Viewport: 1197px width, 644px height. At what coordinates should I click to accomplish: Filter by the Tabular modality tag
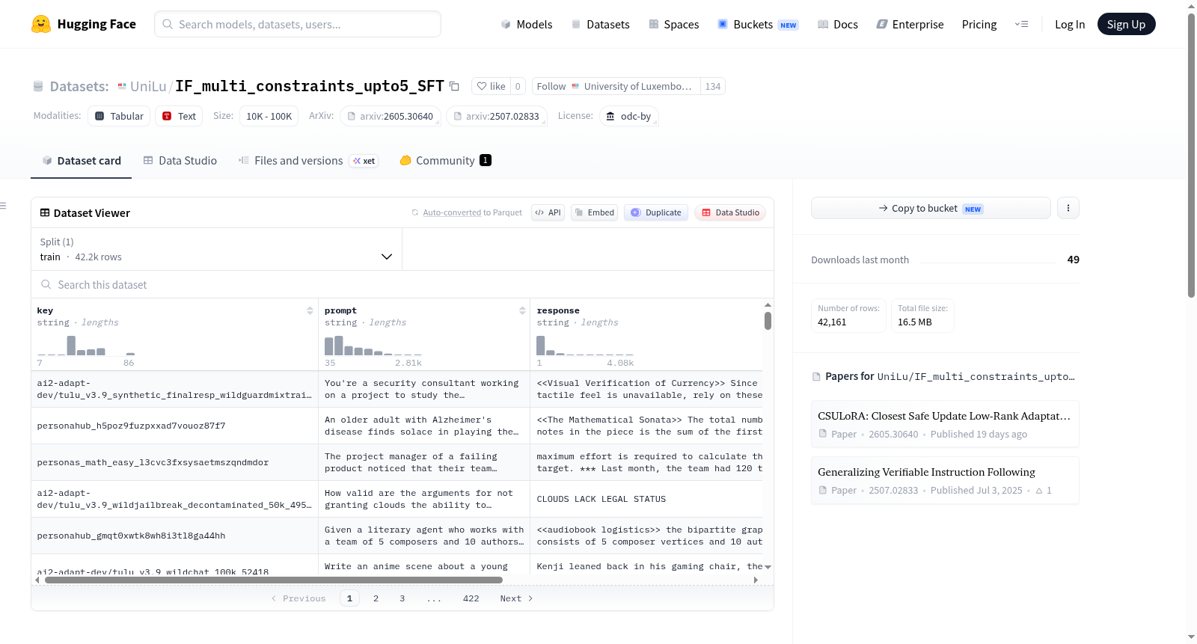point(119,116)
